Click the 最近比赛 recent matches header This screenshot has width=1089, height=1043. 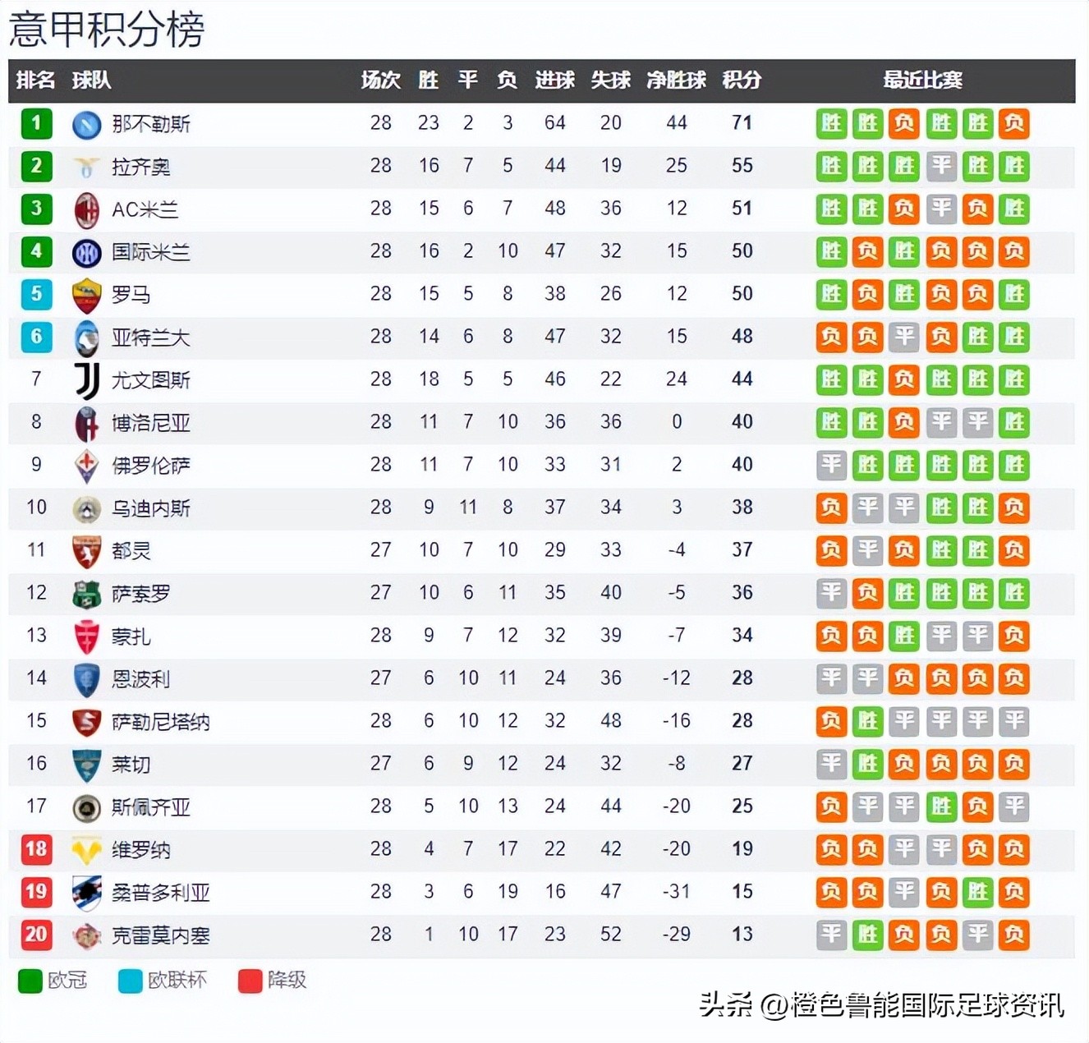922,80
